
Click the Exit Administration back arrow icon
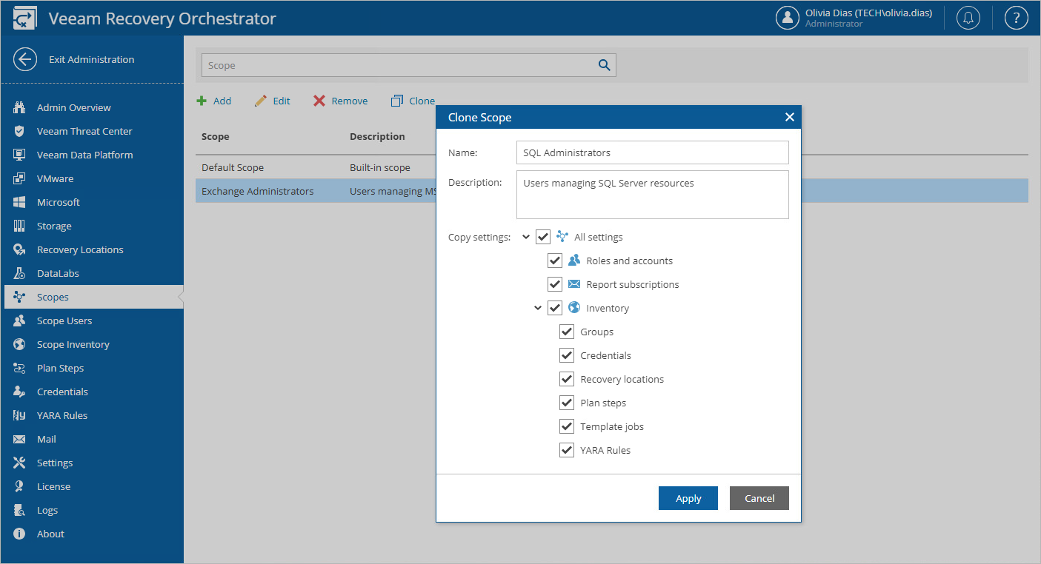coord(24,59)
